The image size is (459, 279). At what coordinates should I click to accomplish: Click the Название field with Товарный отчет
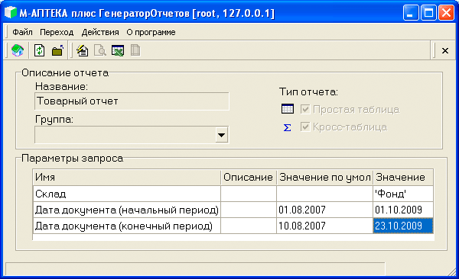[x=132, y=101]
